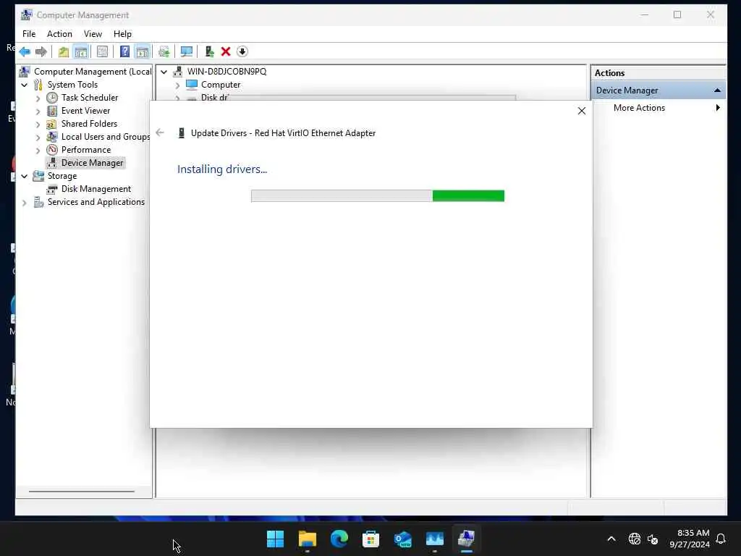Open Properties toolbar icon
This screenshot has width=741, height=556.
point(102,51)
